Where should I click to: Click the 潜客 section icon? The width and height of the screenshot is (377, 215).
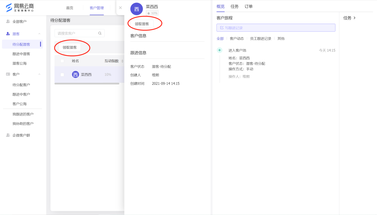8,34
